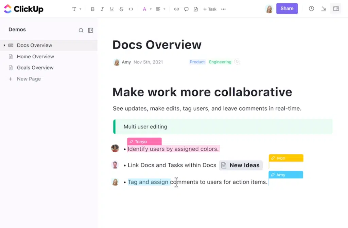Collapse the Demos sidebar panel
Screen dimensions: 348x228
point(90,30)
